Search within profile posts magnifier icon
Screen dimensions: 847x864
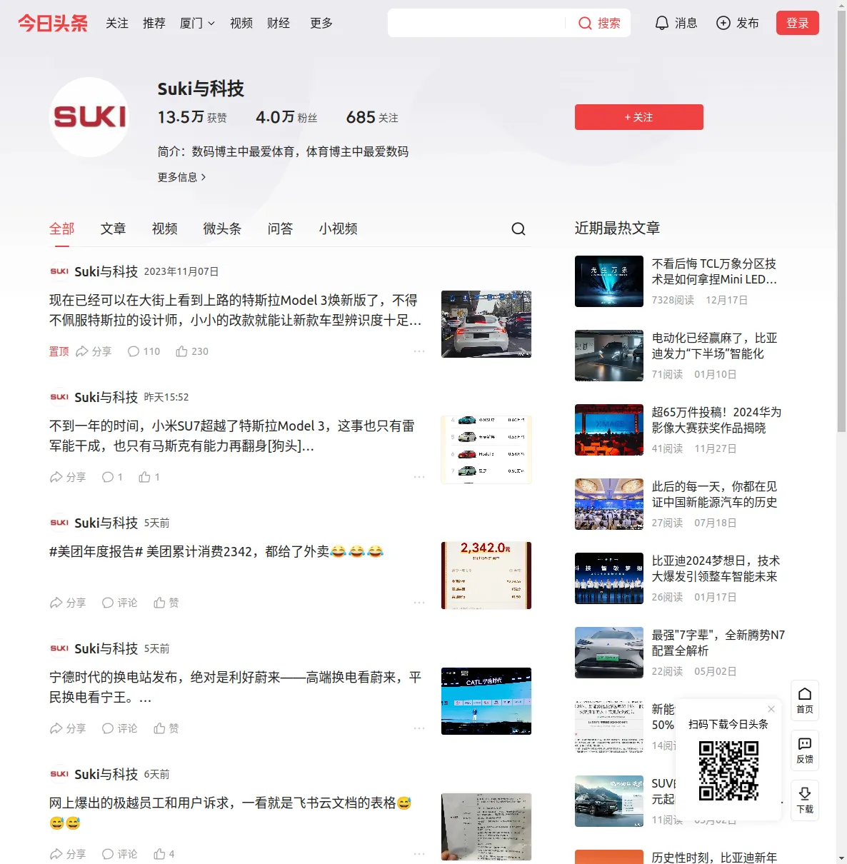(x=518, y=228)
